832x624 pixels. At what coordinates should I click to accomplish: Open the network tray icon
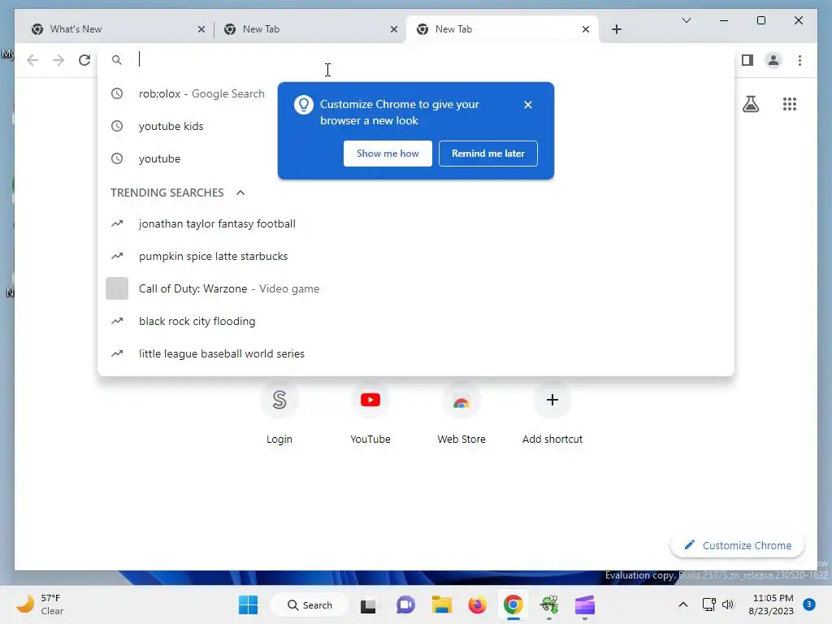click(708, 604)
